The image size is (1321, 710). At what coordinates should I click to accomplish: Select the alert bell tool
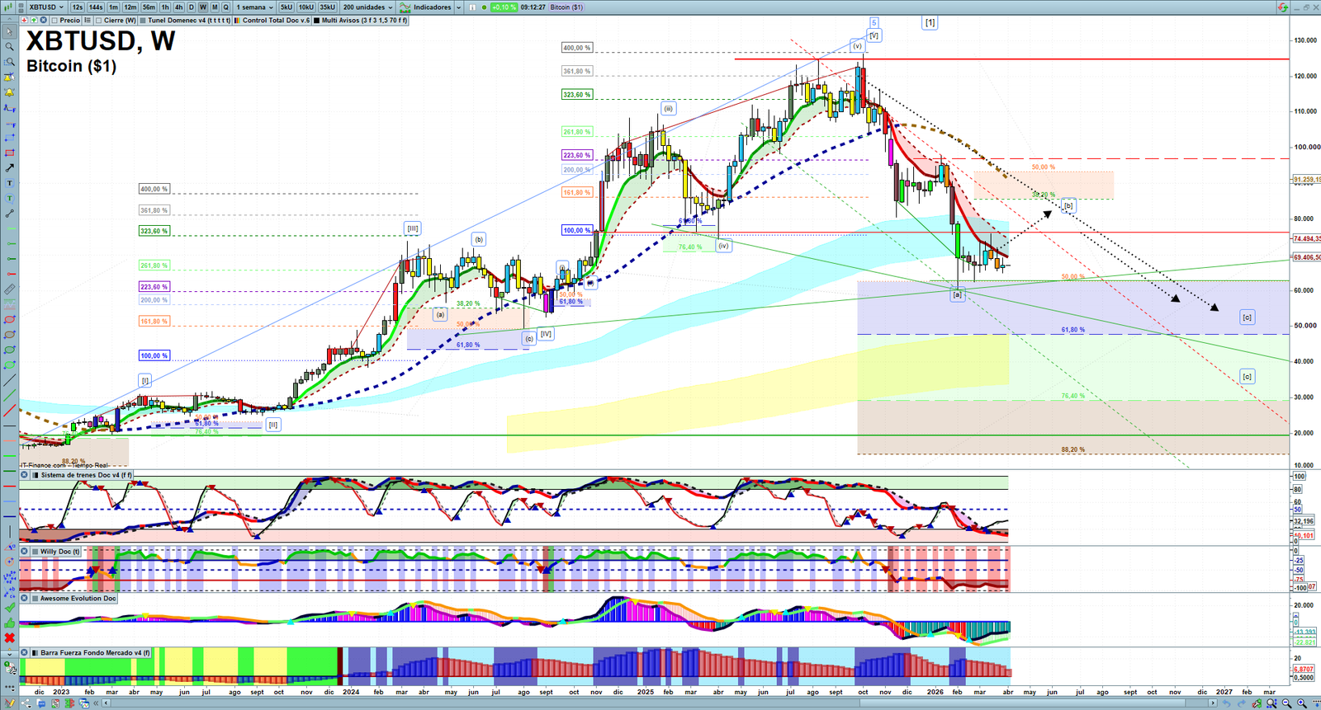(x=10, y=92)
